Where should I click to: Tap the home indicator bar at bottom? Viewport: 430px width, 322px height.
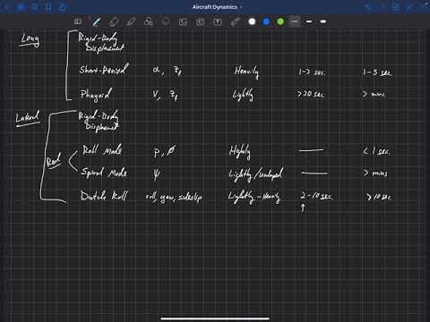click(x=215, y=318)
